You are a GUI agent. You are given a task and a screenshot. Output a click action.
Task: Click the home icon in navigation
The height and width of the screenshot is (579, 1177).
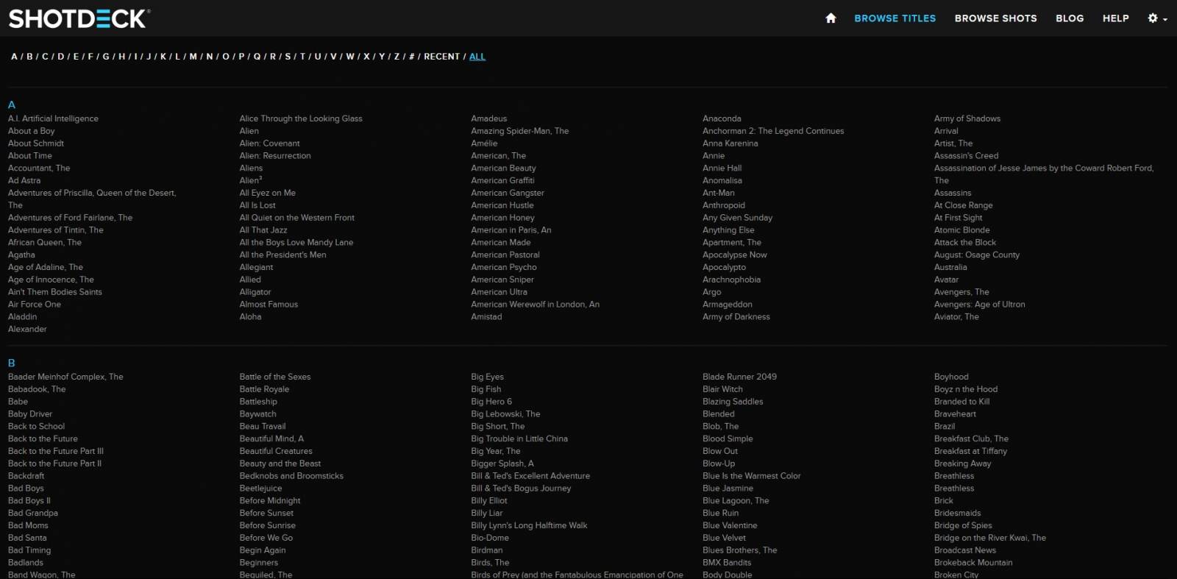tap(831, 18)
